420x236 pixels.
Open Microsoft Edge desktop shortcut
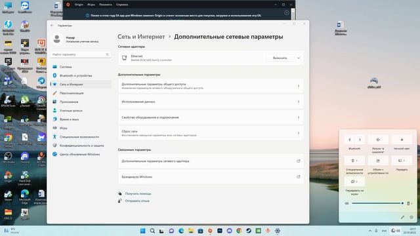pyautogui.click(x=25, y=197)
